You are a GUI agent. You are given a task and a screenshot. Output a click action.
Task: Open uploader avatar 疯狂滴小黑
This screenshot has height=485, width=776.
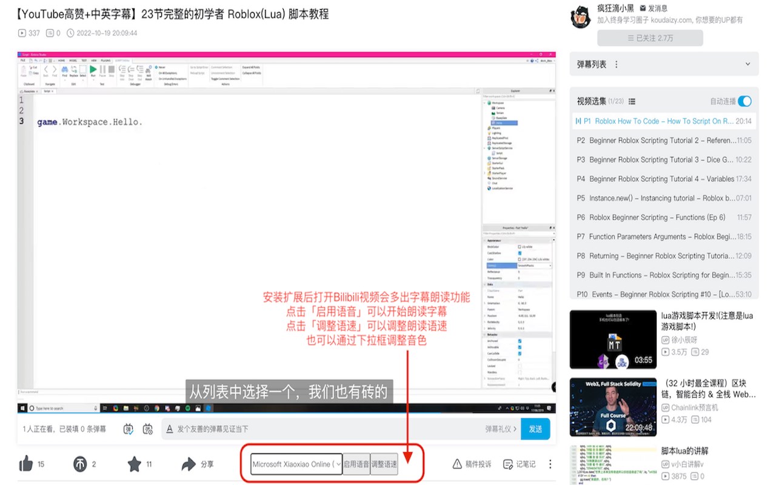tap(581, 17)
